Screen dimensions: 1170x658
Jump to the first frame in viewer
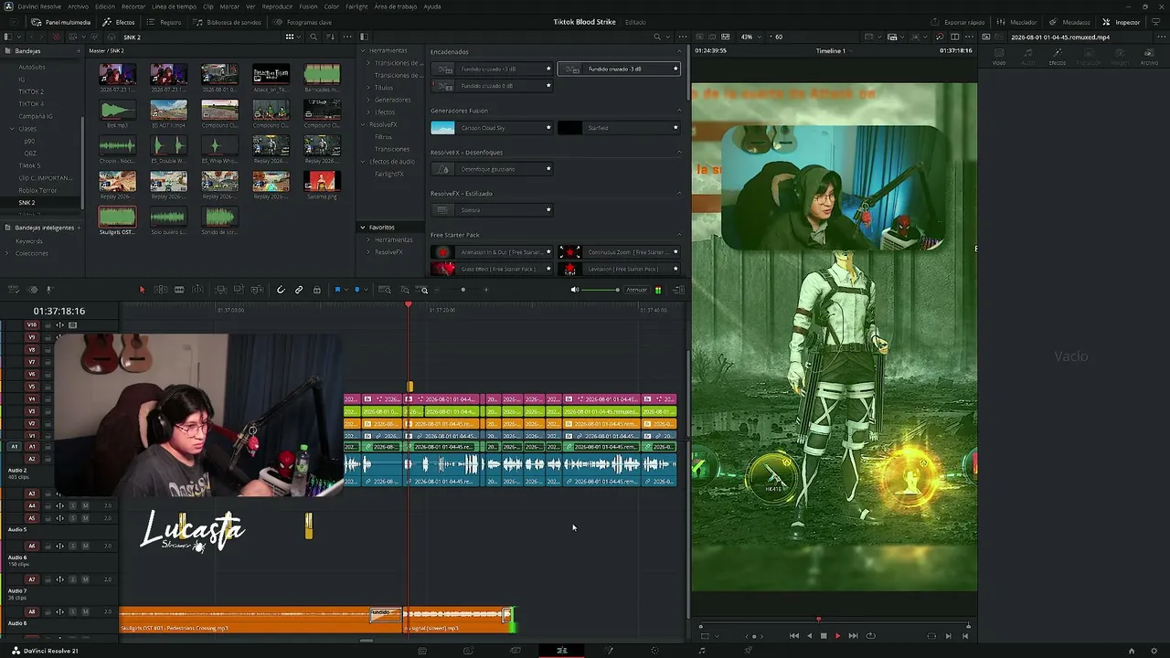pos(794,636)
